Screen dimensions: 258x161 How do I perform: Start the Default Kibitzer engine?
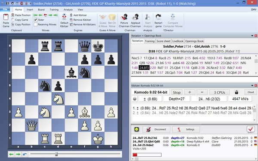click(64, 21)
